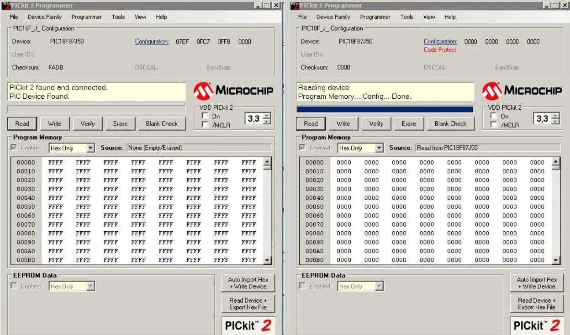This screenshot has height=335, width=570.
Task: Increase VDD voltage stepper in right window
Action: point(555,116)
